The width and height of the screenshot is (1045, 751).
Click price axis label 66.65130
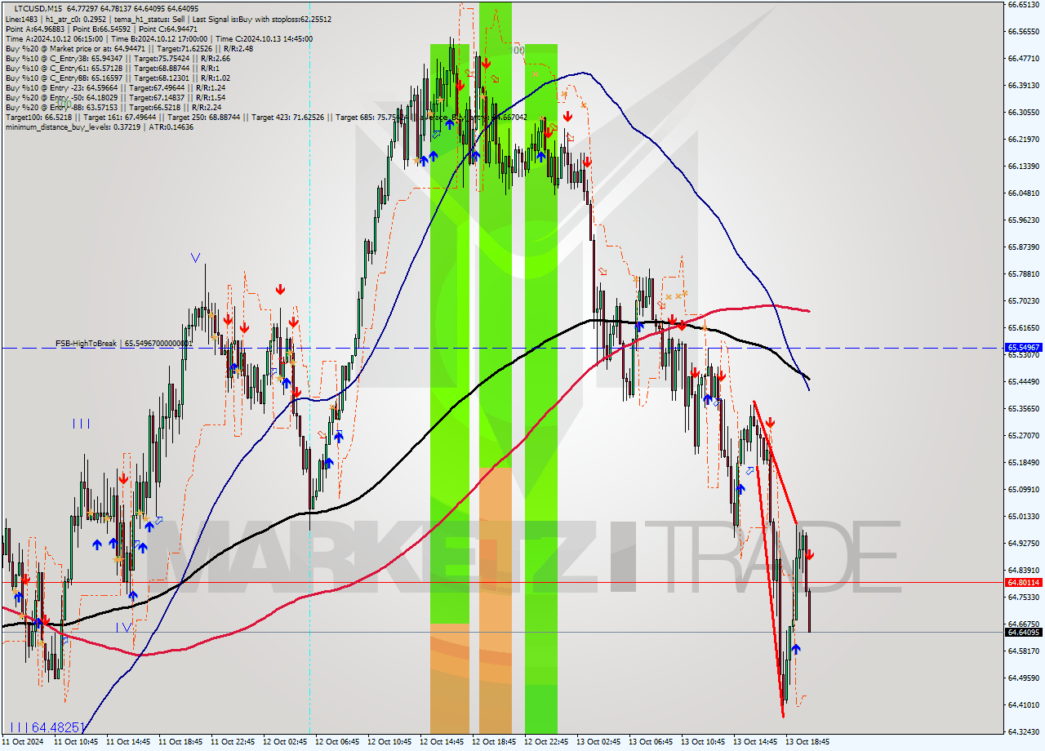pos(1023,4)
